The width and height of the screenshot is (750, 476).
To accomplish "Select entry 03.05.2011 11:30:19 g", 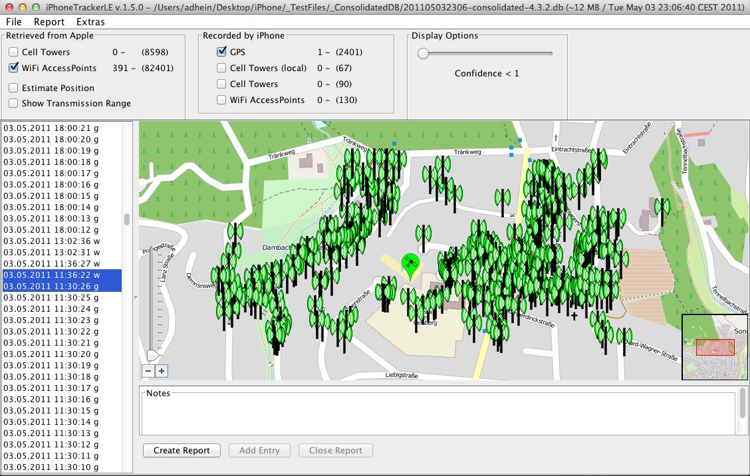I will 62,366.
